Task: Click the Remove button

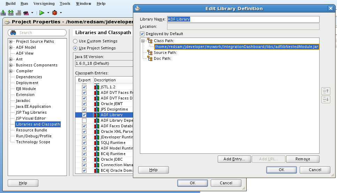Action: (302, 159)
